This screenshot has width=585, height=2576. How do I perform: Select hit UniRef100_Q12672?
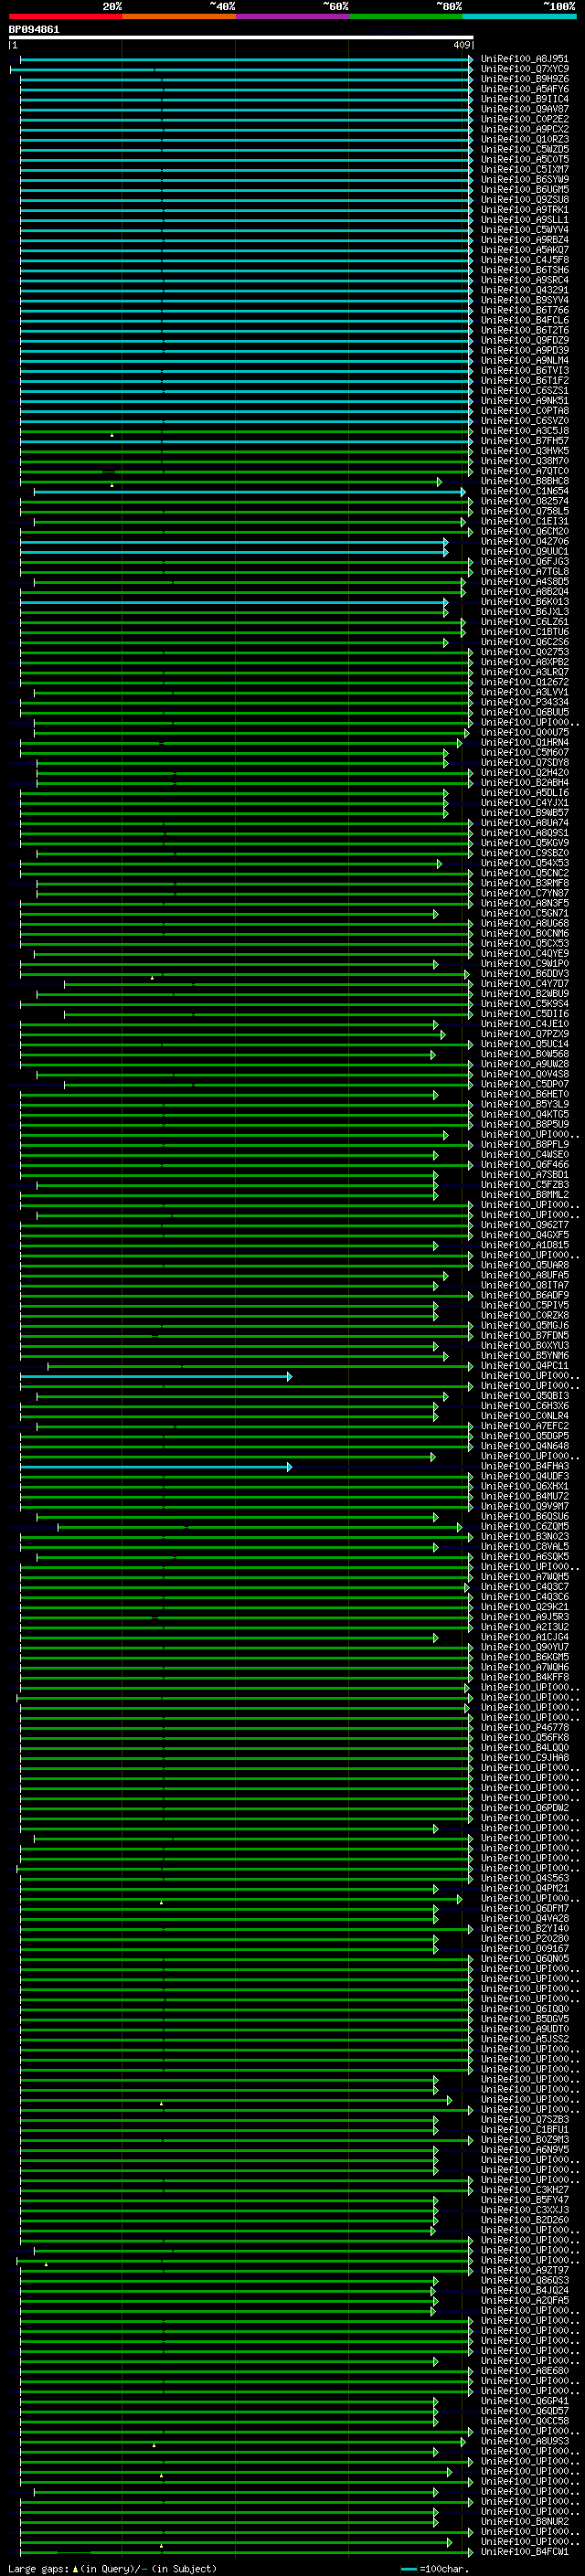click(x=525, y=682)
